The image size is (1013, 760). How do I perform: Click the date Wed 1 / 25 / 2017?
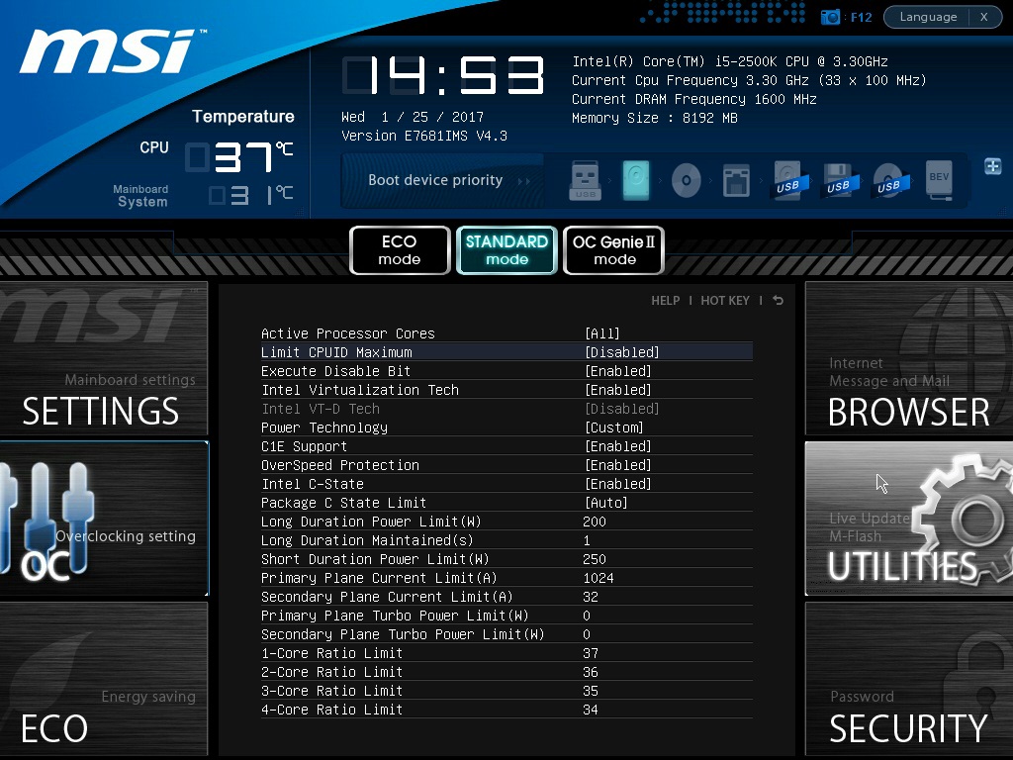[413, 117]
